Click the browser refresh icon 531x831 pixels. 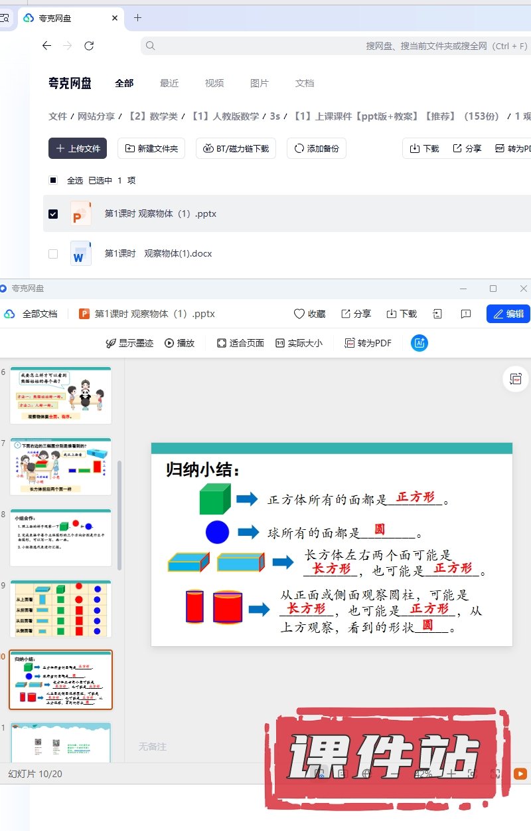coord(89,46)
